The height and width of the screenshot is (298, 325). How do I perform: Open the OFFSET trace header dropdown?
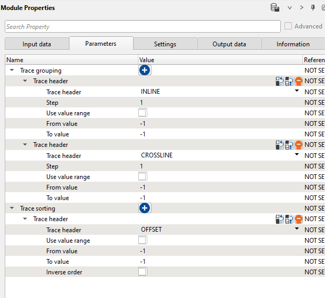297,230
